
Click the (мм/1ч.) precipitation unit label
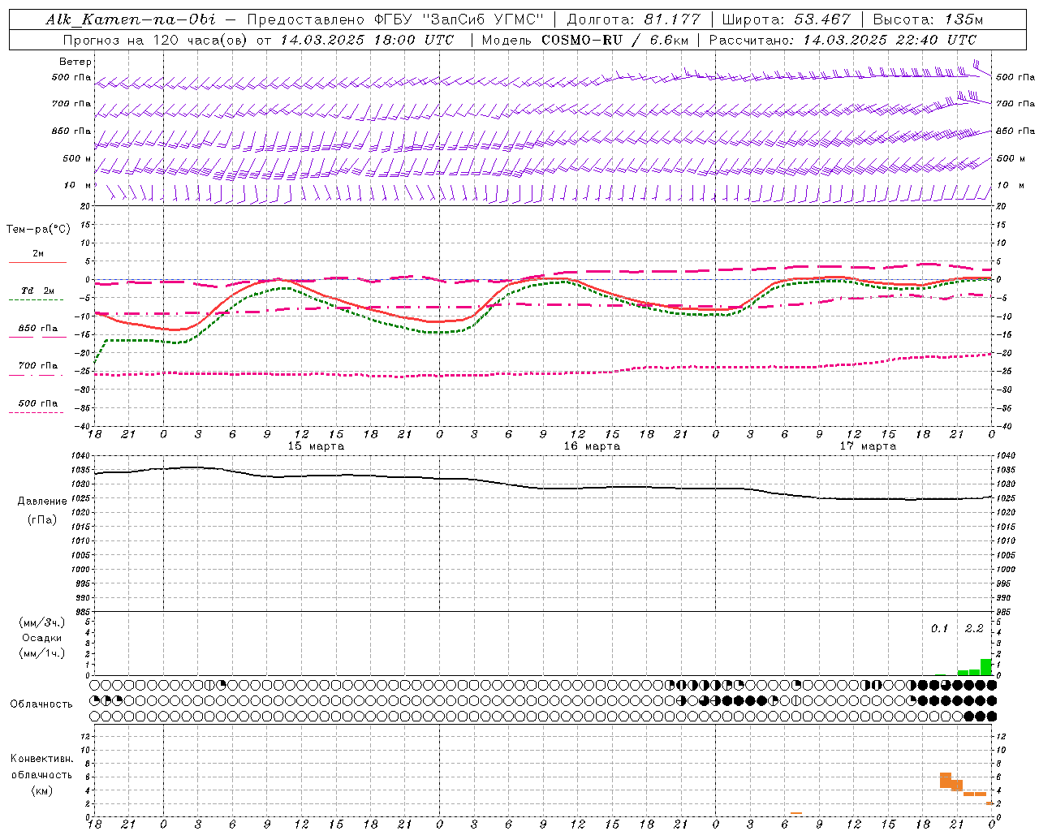[x=42, y=653]
